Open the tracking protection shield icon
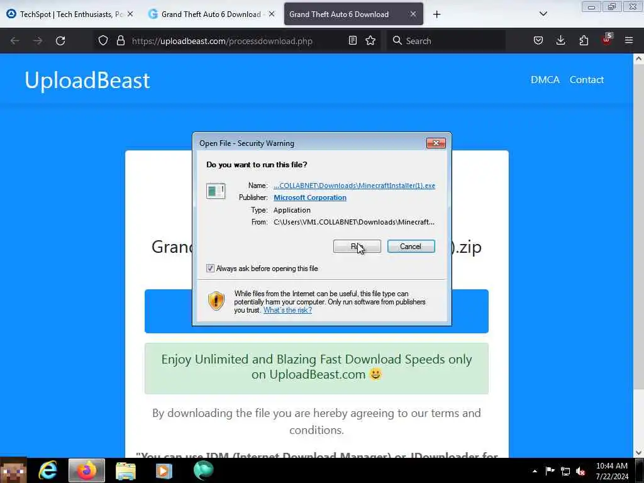This screenshot has width=644, height=483. click(103, 40)
